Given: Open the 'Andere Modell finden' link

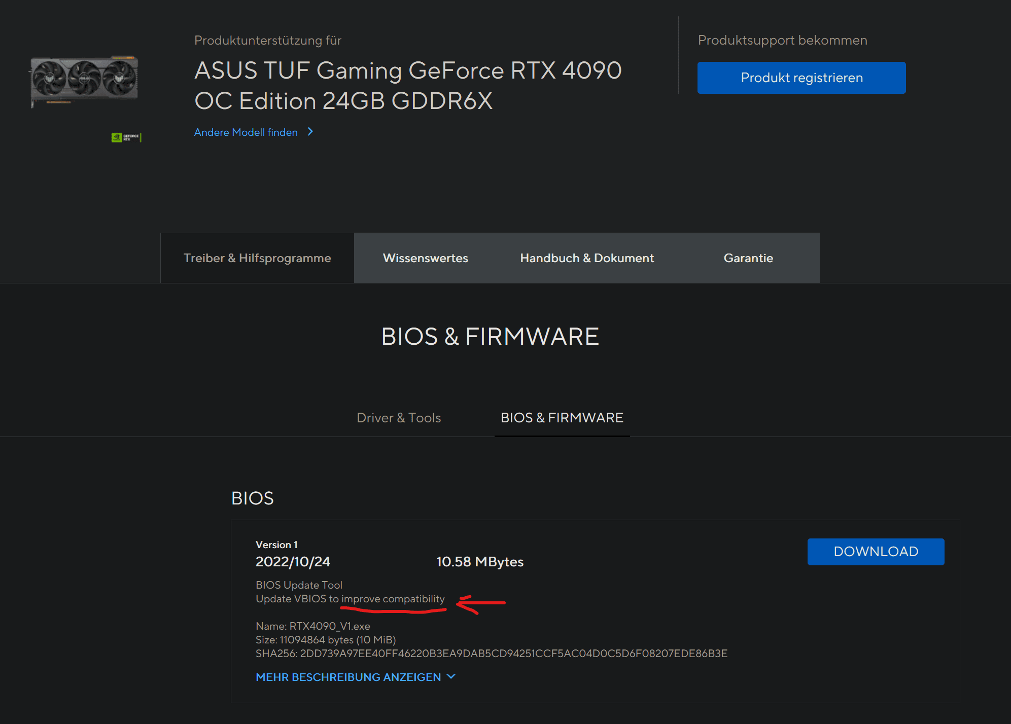Looking at the screenshot, I should coord(246,132).
